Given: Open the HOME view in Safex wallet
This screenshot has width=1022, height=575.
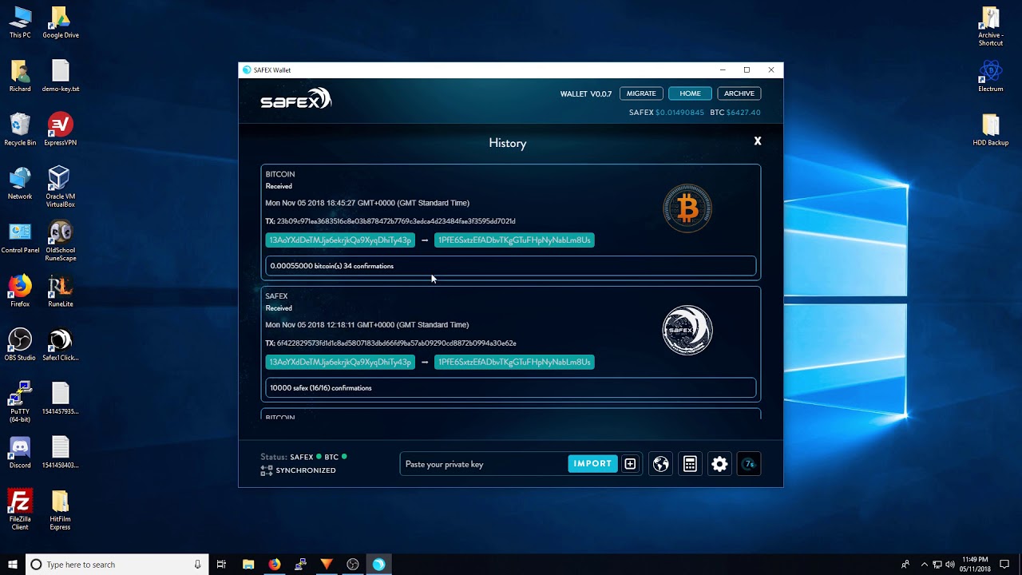Looking at the screenshot, I should pos(690,93).
